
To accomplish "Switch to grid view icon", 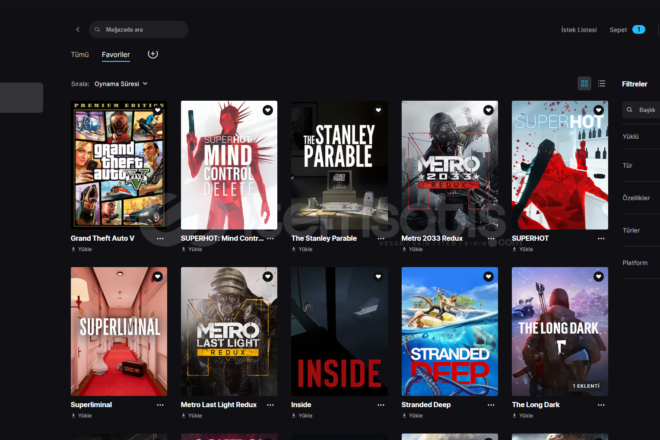I will pos(584,83).
